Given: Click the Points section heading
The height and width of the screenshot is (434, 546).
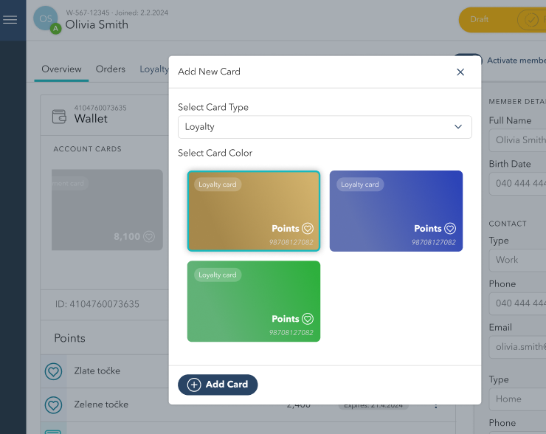Looking at the screenshot, I should tap(69, 338).
